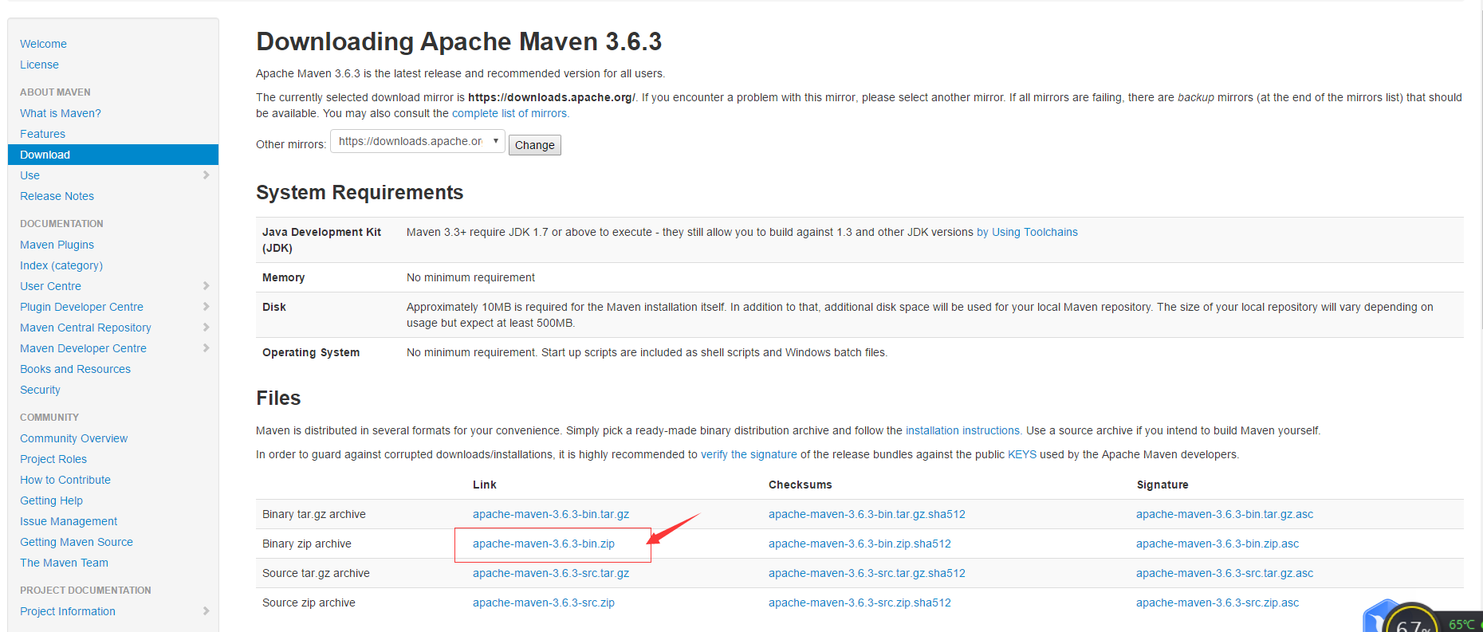
Task: Click the System Requirements heading
Action: tap(360, 193)
